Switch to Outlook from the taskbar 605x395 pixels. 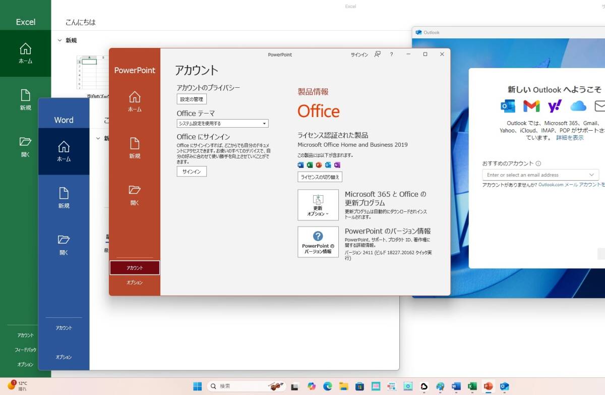tap(504, 386)
